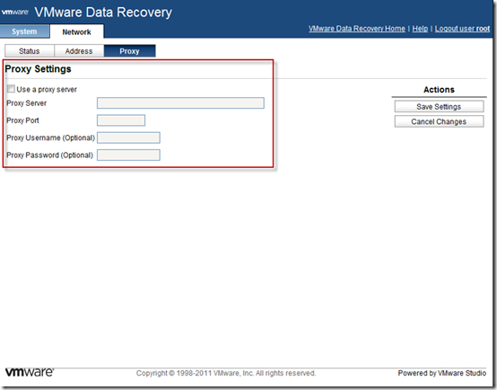The width and height of the screenshot is (497, 390).
Task: Select the Network tab
Action: [77, 31]
